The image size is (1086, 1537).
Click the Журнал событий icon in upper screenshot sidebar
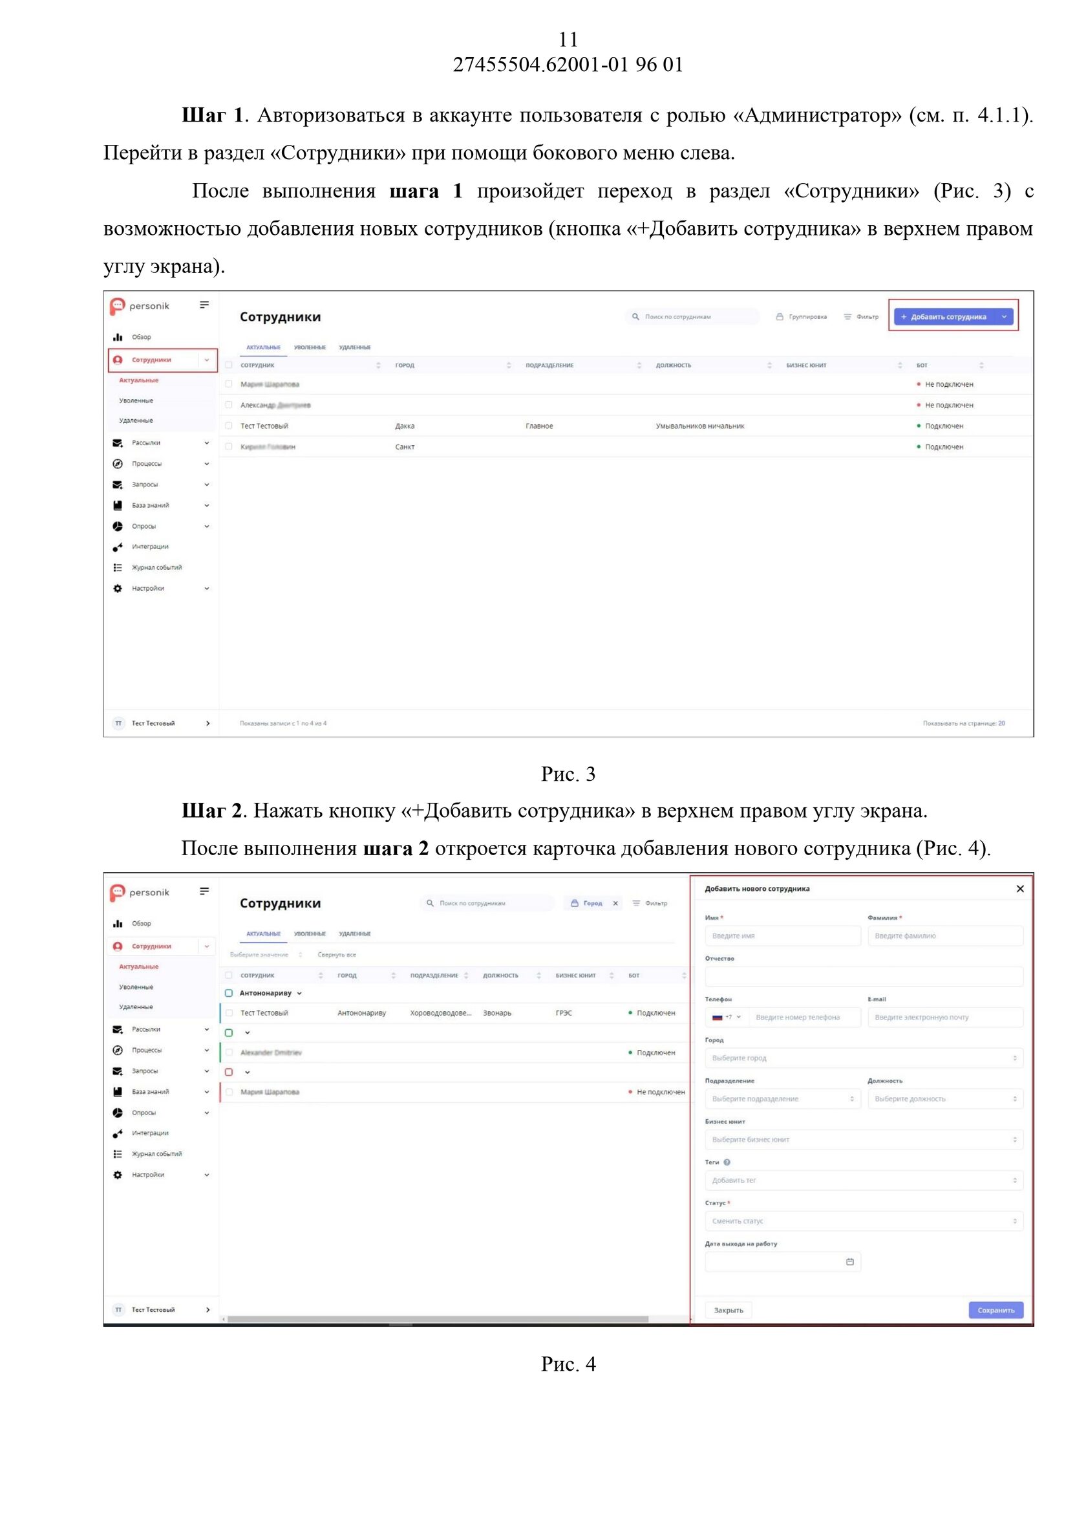118,568
